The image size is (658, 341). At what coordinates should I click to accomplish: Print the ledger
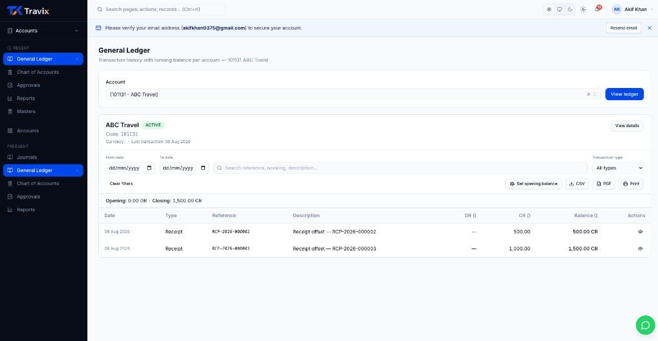pos(631,184)
